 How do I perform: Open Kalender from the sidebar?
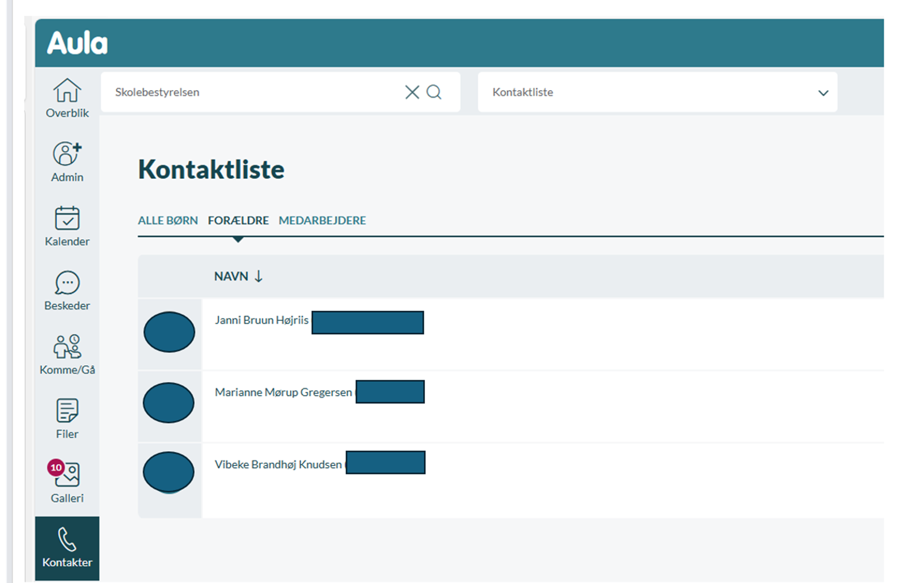point(67,226)
